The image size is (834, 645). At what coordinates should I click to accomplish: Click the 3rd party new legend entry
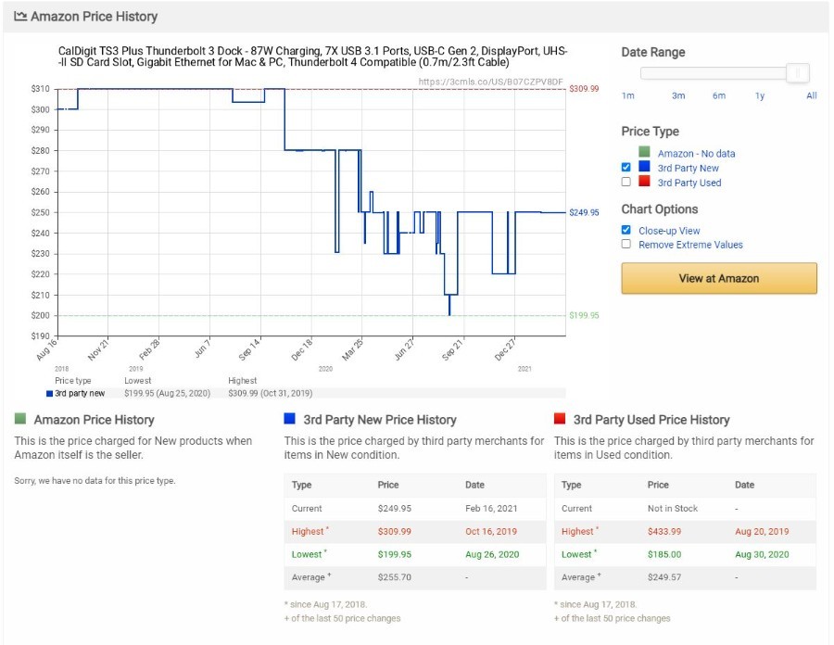tap(76, 394)
